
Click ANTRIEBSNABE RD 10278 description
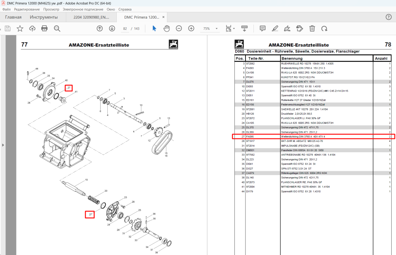(x=308, y=155)
